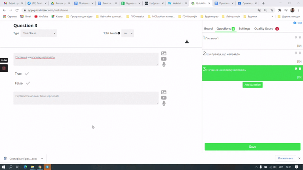This screenshot has width=303, height=170.
Task: Mark False as the correct answer
Action: (28, 83)
